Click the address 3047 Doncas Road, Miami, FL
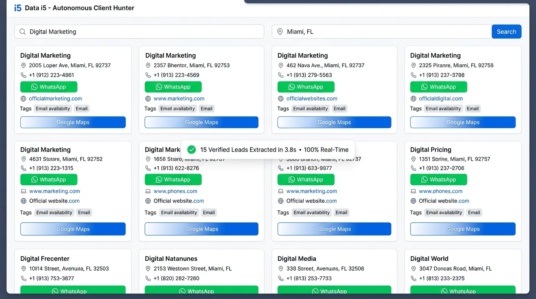 [455, 269]
